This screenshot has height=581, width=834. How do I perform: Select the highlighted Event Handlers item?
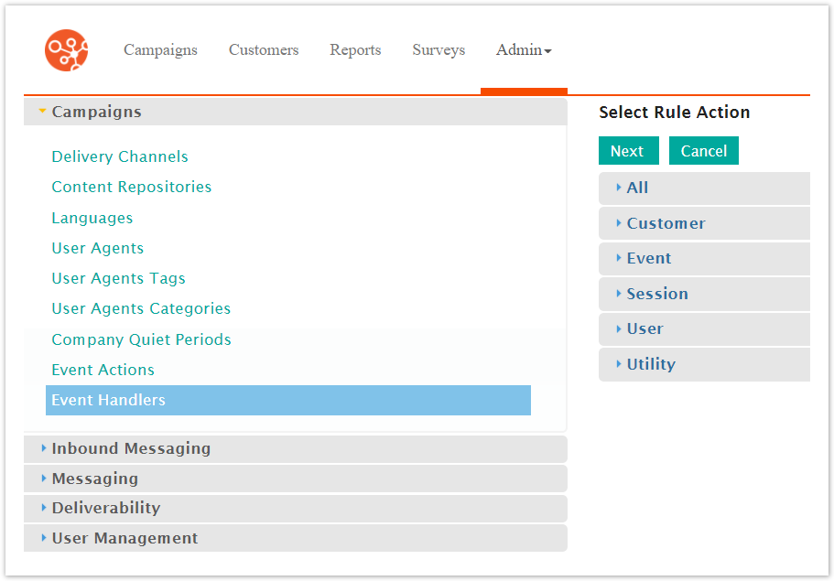(x=288, y=400)
